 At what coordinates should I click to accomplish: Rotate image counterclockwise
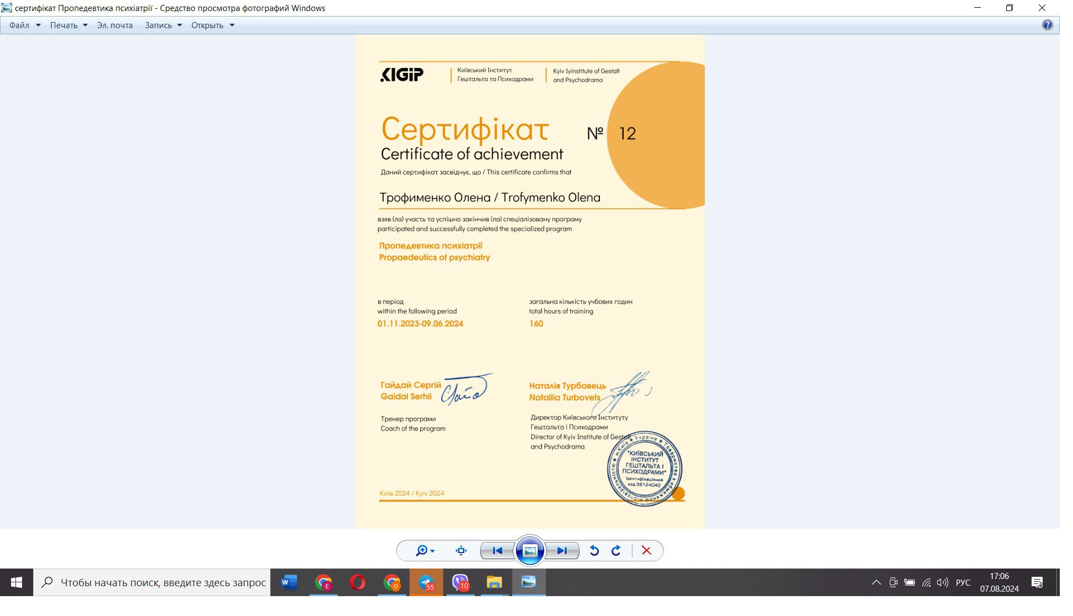click(x=594, y=550)
